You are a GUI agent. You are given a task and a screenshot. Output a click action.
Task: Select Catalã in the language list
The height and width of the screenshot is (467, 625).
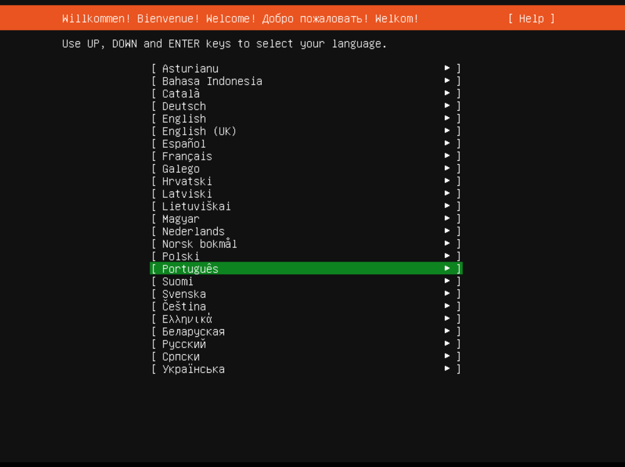180,93
